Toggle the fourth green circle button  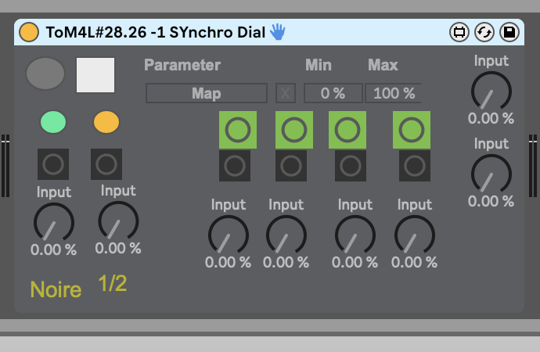412,130
